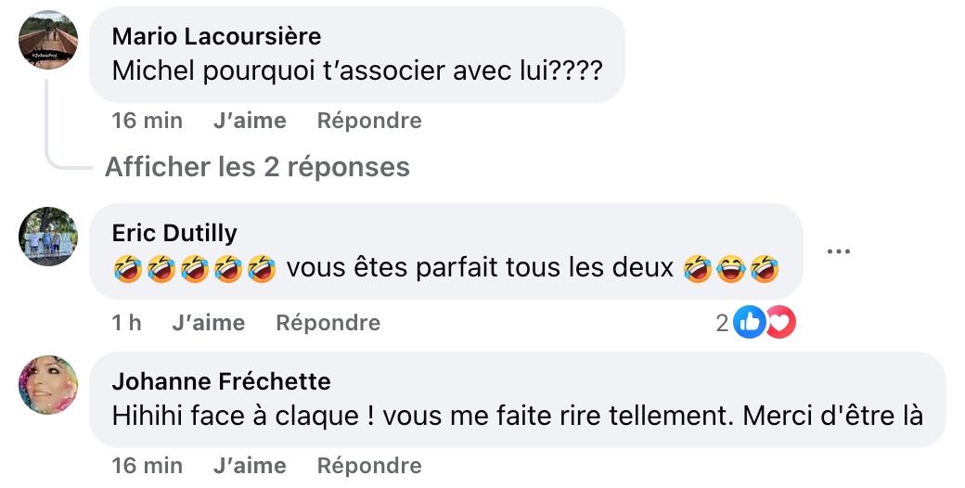
Task: Open Mario Lacoursière's profile picture
Action: pos(48,40)
